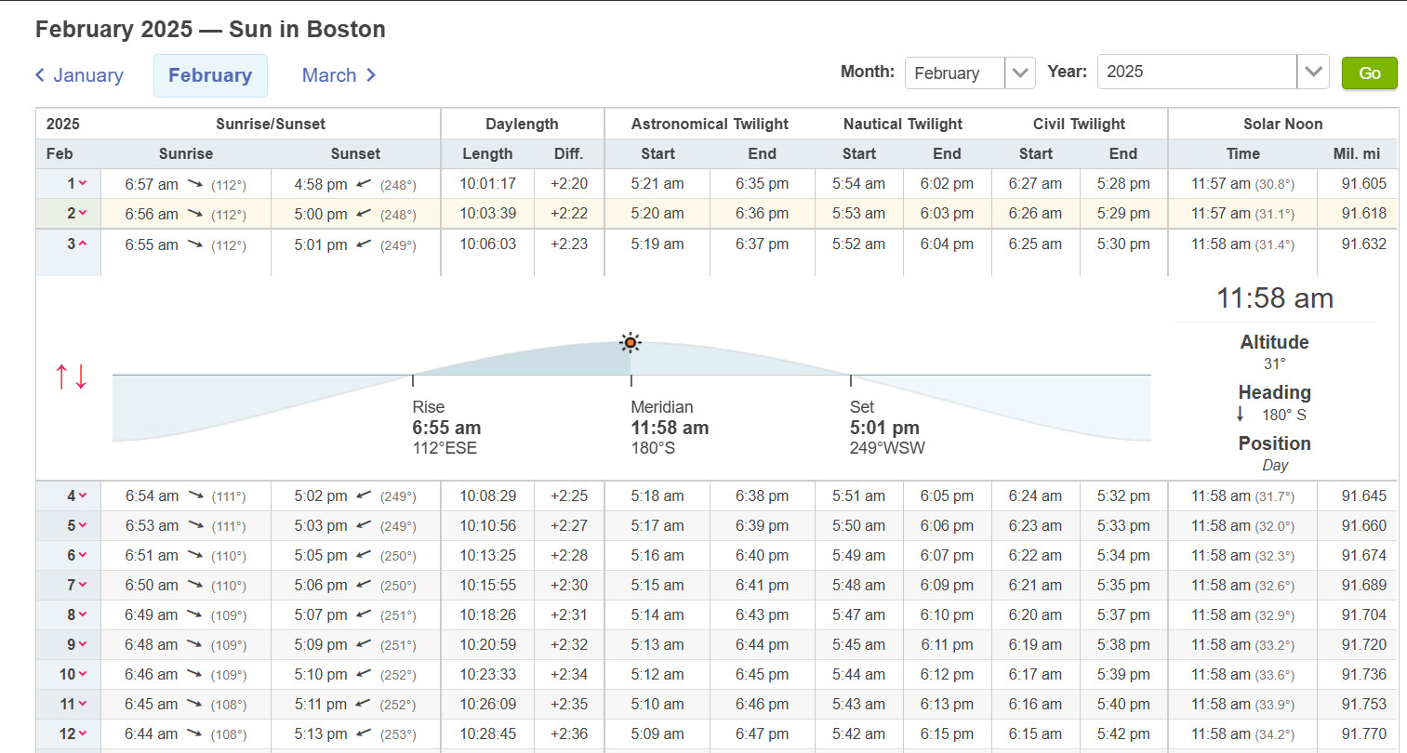
Task: Click the Feb 9 sunrise direction arrow
Action: click(195, 645)
